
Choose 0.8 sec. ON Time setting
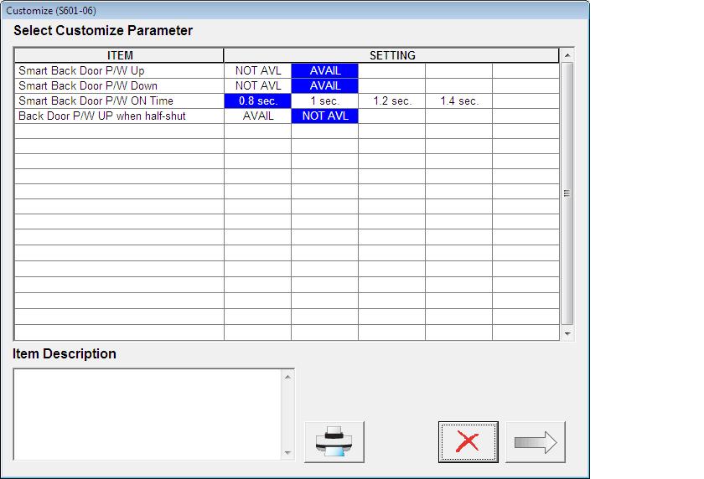[258, 101]
